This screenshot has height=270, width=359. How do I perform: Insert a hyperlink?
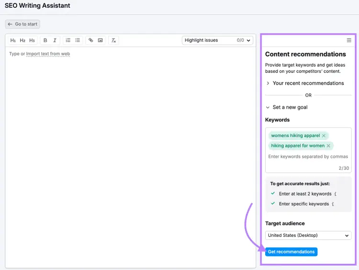[x=90, y=40]
